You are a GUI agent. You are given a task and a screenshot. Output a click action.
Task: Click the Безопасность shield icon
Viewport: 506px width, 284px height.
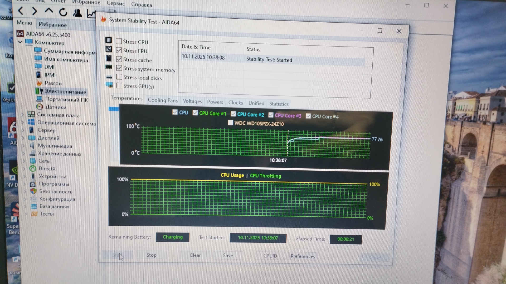coord(33,191)
